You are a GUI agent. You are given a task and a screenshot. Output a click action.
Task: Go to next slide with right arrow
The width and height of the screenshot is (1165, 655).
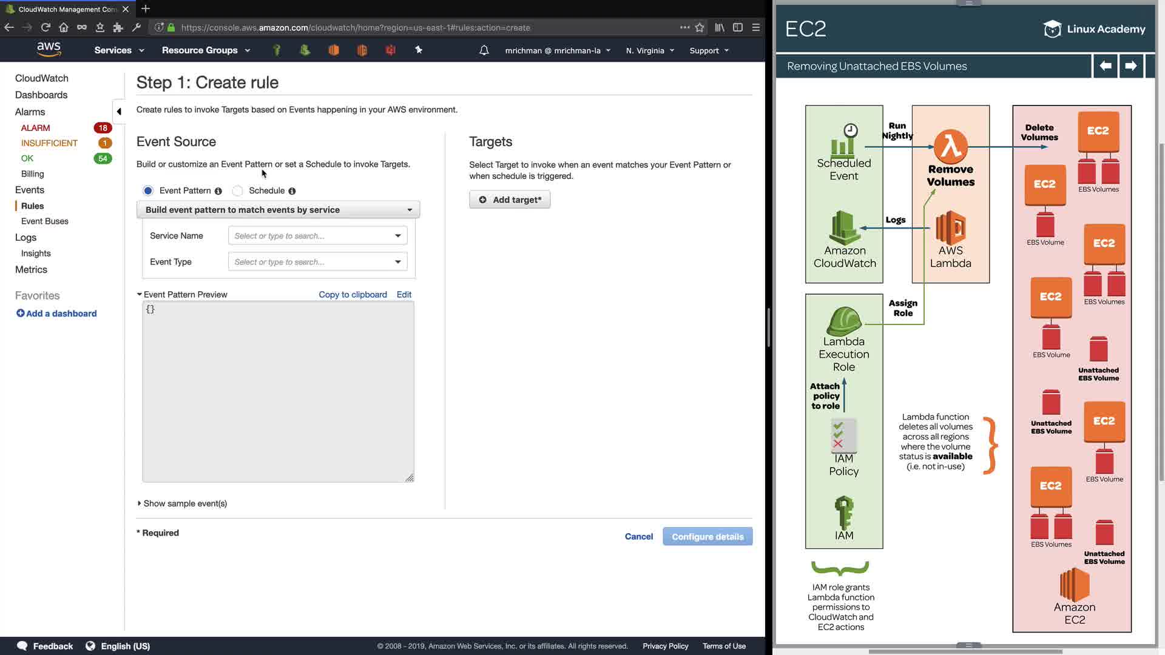tap(1130, 65)
